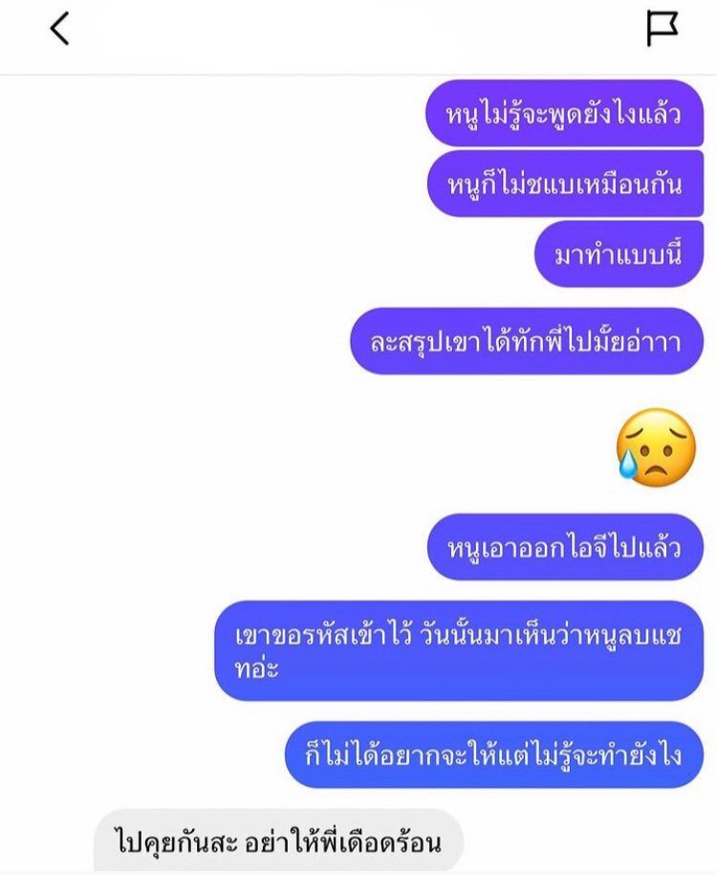Click the emoji sent between purple messages

point(656,447)
